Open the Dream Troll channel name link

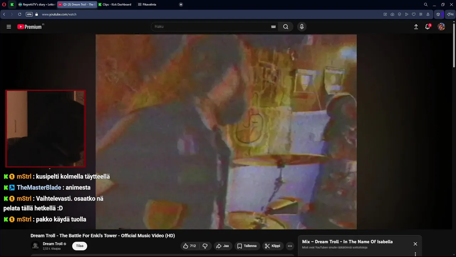(52, 244)
